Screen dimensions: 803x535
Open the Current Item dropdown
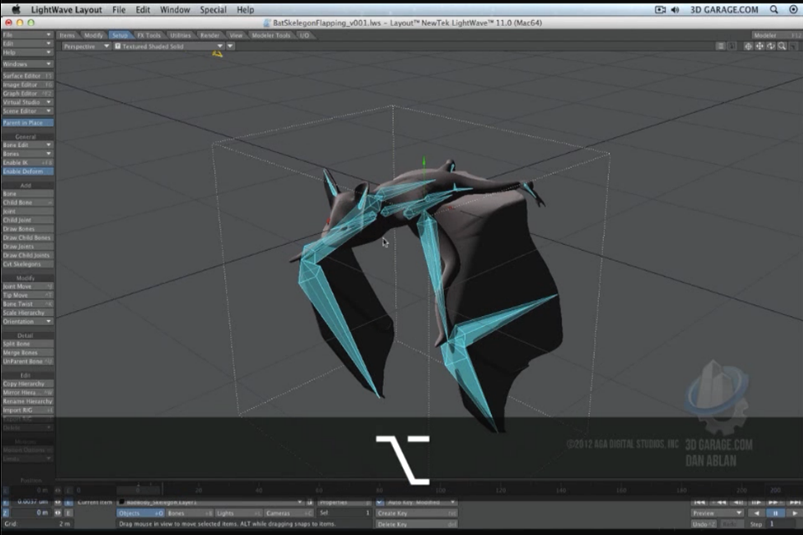click(211, 502)
